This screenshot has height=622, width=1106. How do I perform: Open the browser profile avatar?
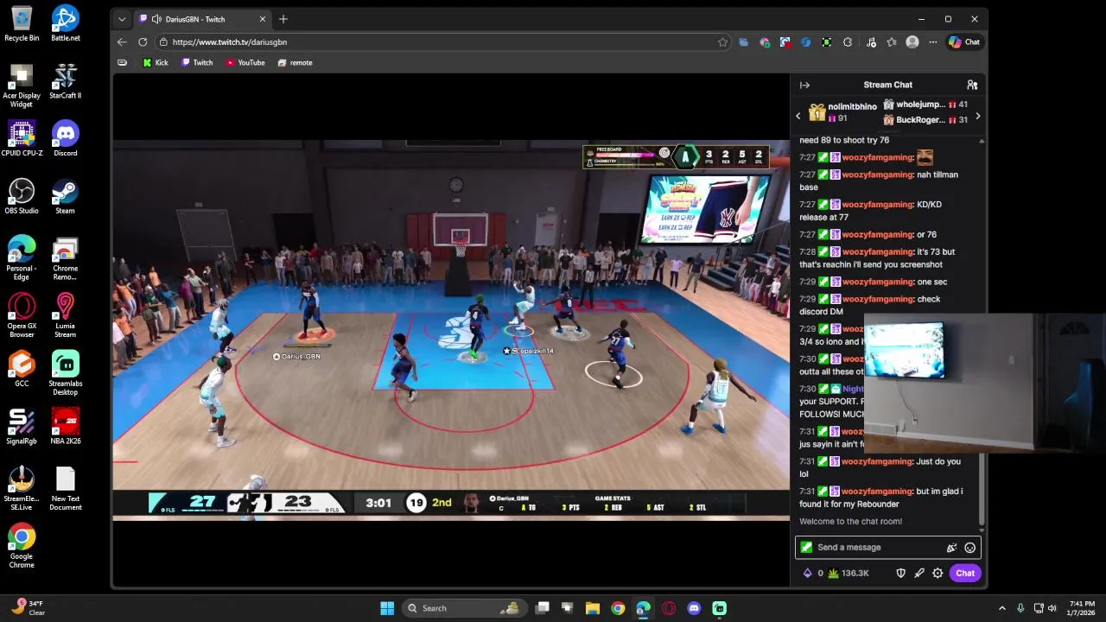[912, 41]
